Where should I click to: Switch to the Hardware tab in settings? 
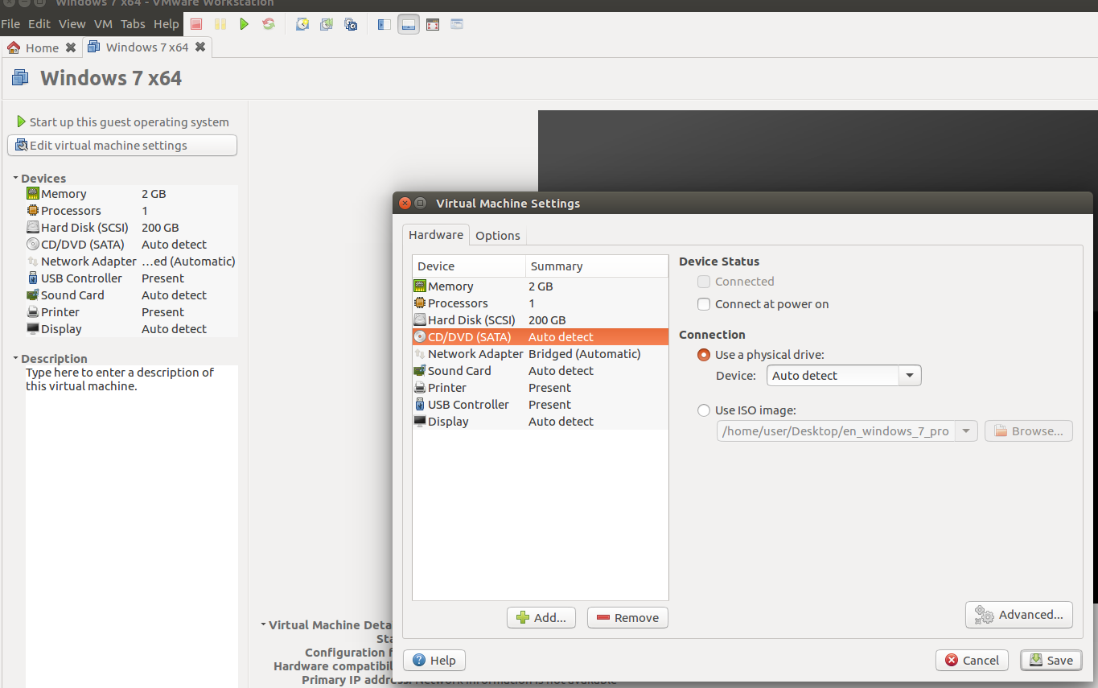pyautogui.click(x=436, y=235)
